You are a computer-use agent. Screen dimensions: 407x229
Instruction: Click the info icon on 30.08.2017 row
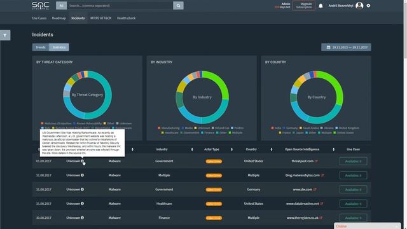pos(82,218)
